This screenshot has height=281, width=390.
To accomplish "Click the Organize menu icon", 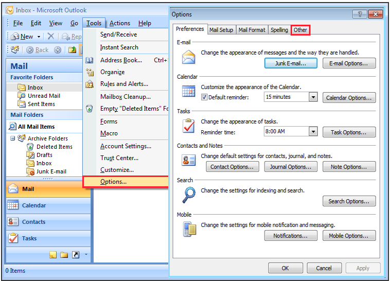I will (90, 72).
